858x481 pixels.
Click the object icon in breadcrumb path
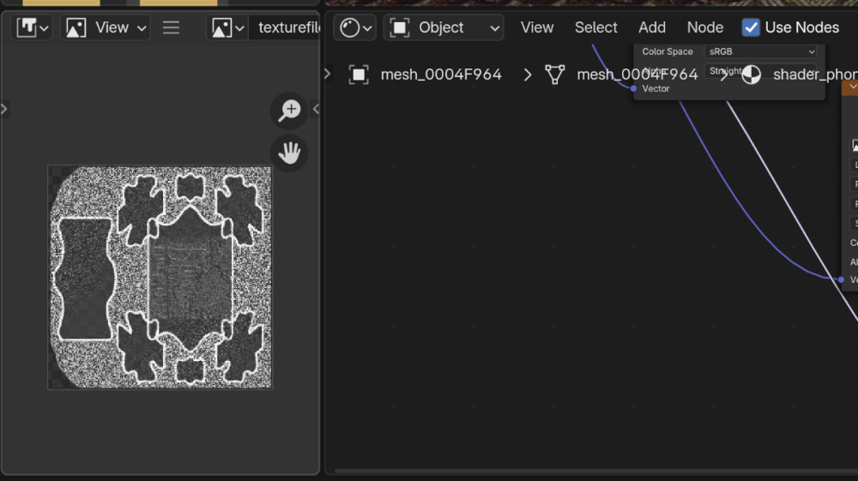click(x=359, y=75)
